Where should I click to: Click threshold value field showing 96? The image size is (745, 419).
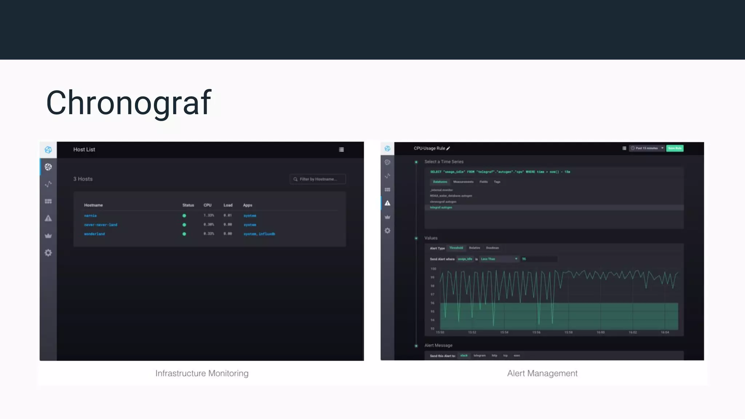pyautogui.click(x=539, y=259)
